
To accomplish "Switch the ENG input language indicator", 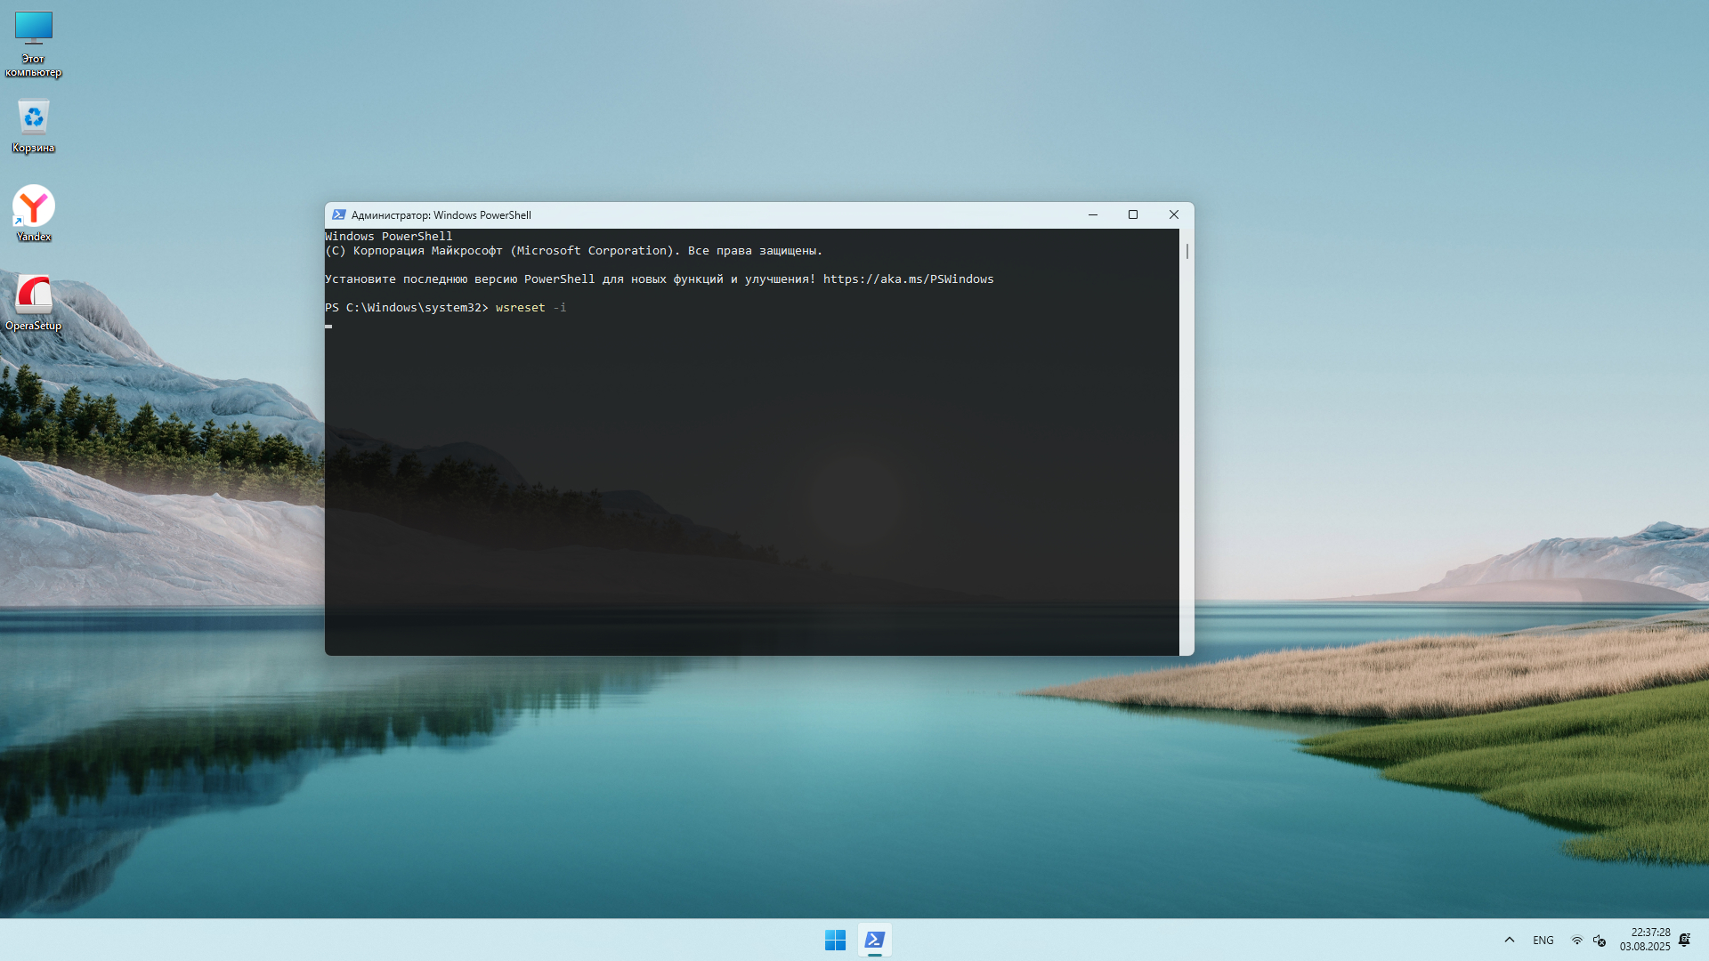I will tap(1543, 941).
